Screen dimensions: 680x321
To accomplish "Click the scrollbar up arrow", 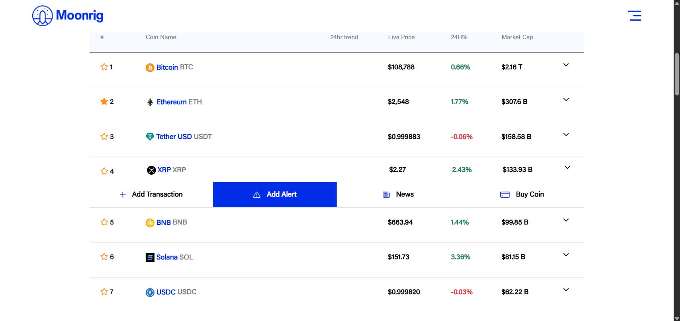I will (677, 3).
